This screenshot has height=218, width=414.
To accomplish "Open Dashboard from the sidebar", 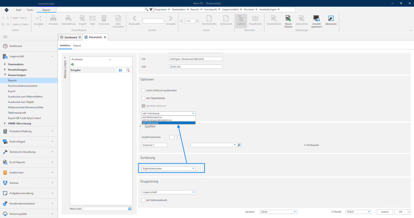I will [16, 46].
